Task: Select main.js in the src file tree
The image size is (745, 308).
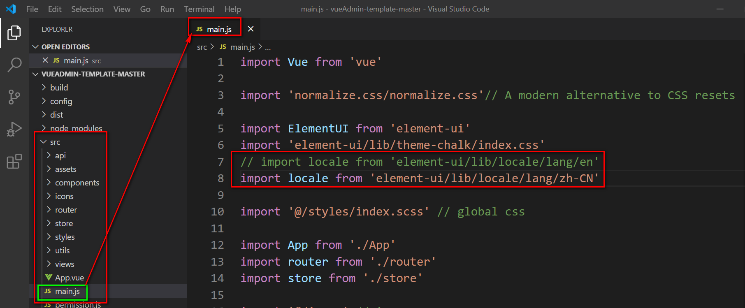Action: (x=67, y=291)
